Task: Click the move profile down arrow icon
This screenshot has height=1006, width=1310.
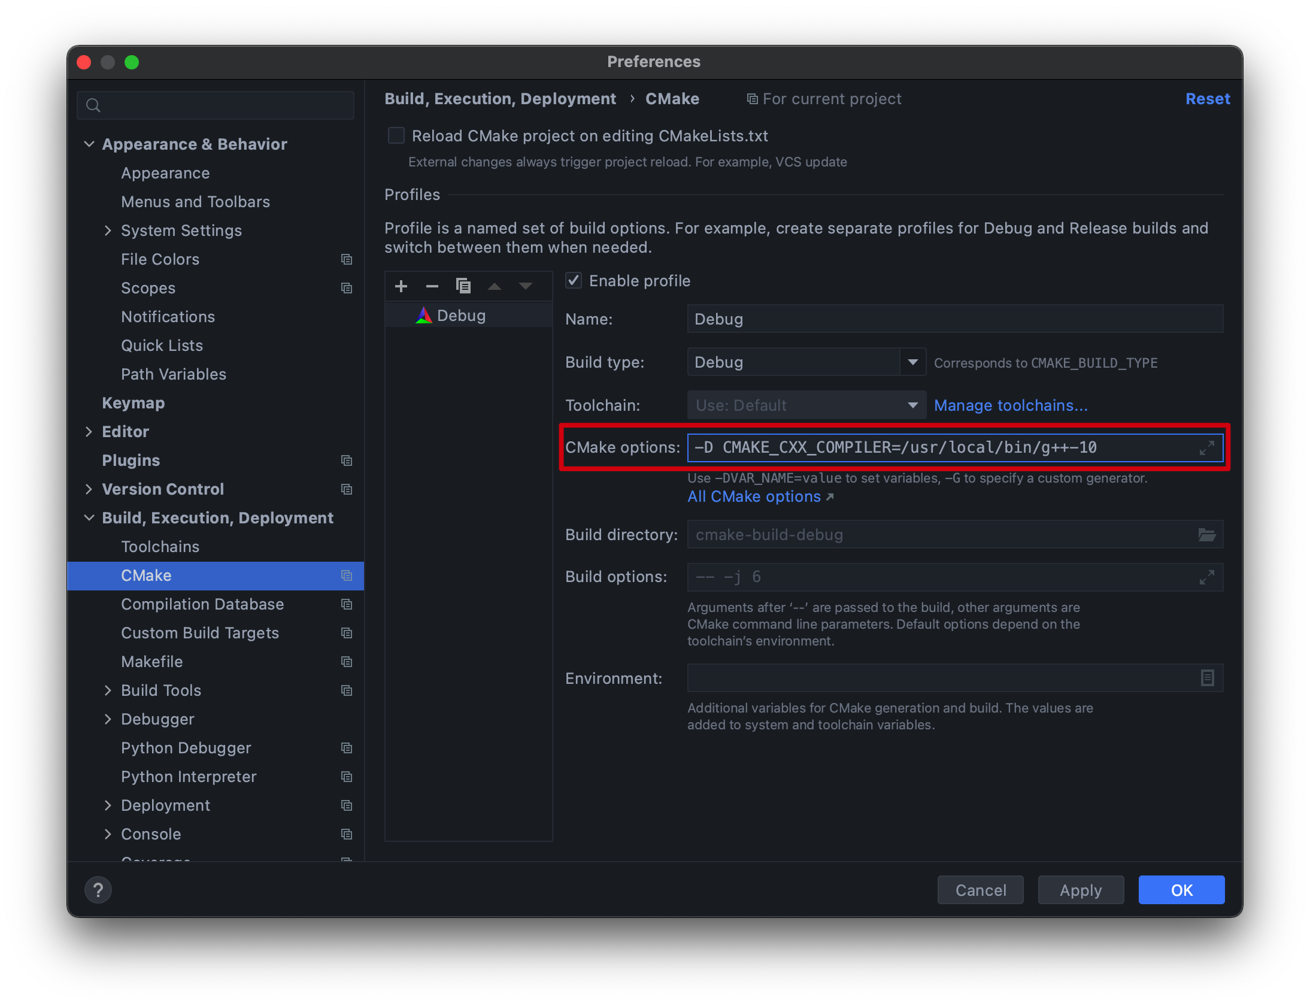Action: pyautogui.click(x=527, y=285)
